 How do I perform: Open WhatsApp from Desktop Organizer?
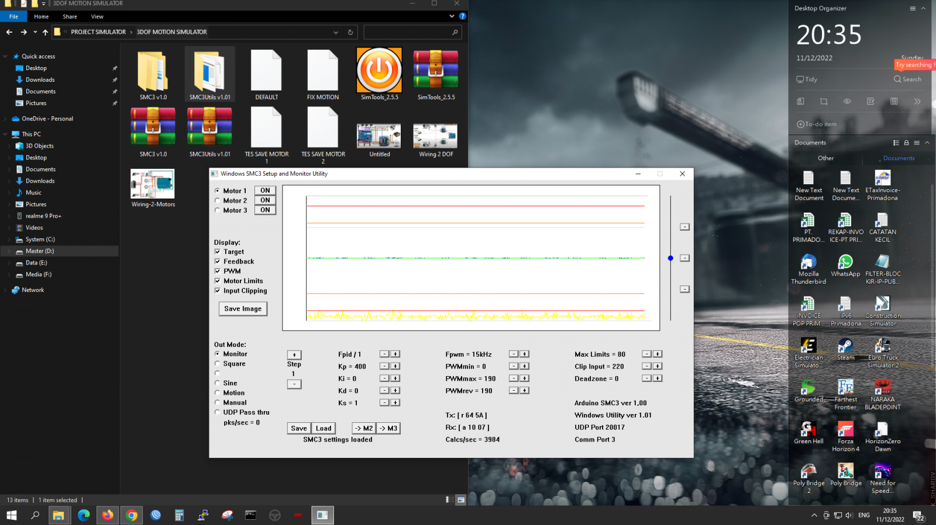tap(845, 266)
